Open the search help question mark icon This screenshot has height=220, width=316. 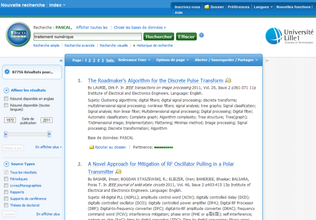tap(201, 35)
